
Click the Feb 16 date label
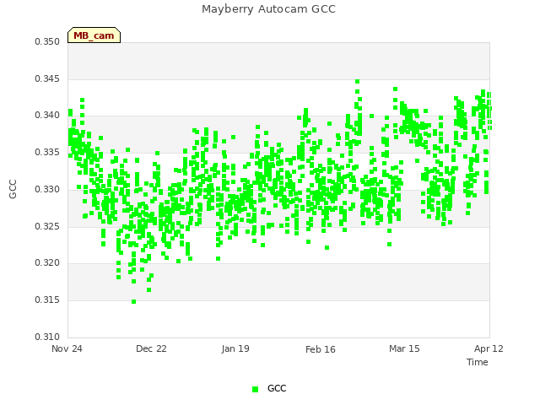(x=321, y=349)
